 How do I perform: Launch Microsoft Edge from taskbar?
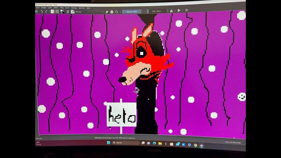154,144
